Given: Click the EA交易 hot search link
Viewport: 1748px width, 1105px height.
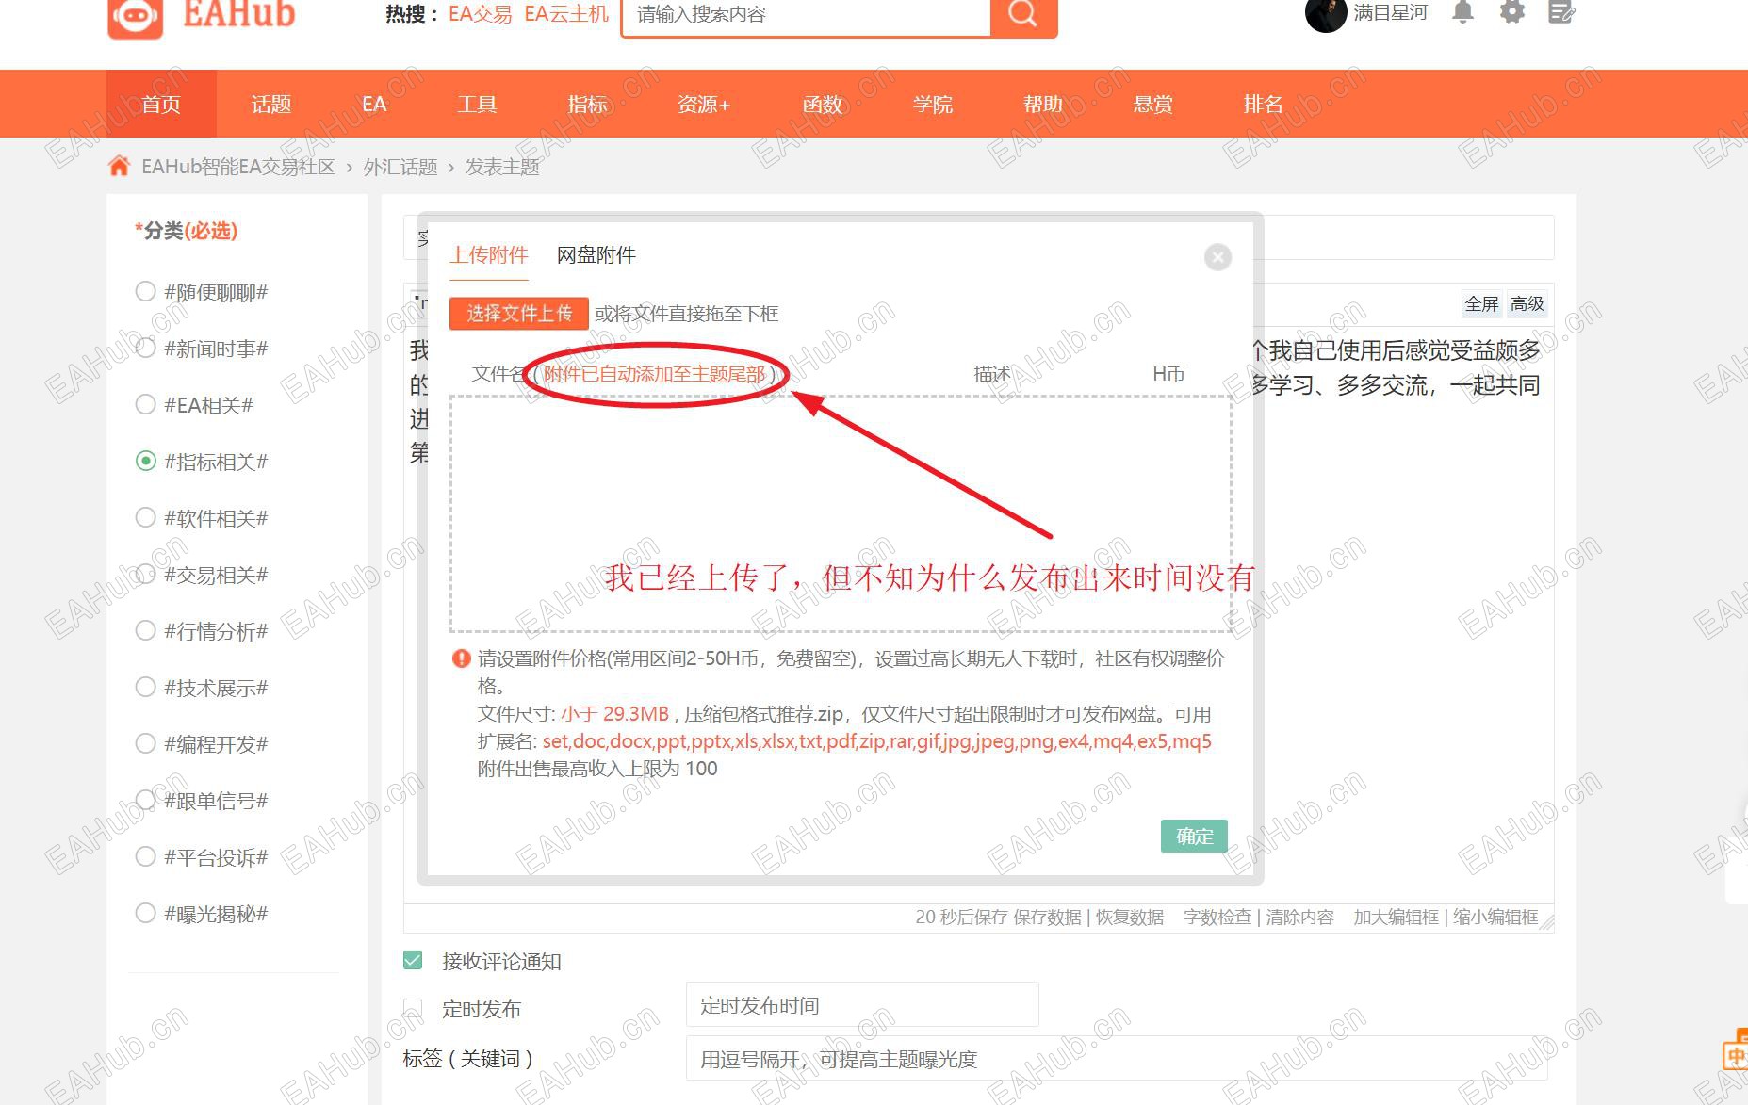Looking at the screenshot, I should click(481, 14).
